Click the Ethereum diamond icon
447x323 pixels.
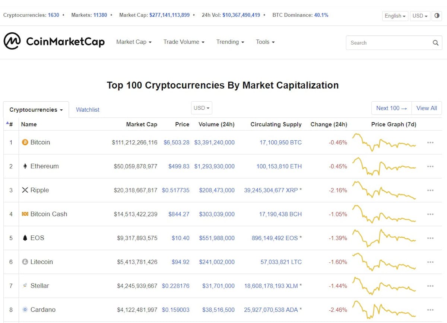coord(24,166)
